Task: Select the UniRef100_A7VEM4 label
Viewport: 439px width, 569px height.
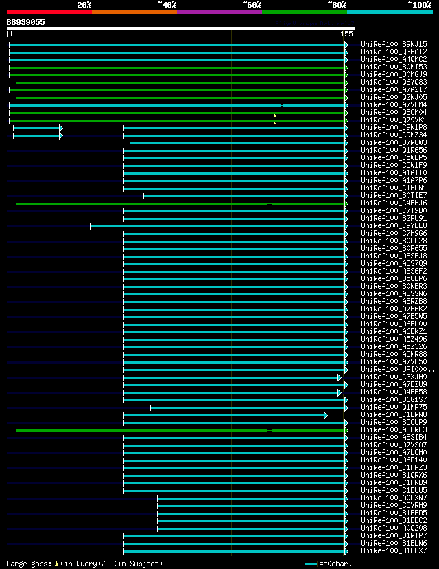Action: (394, 104)
